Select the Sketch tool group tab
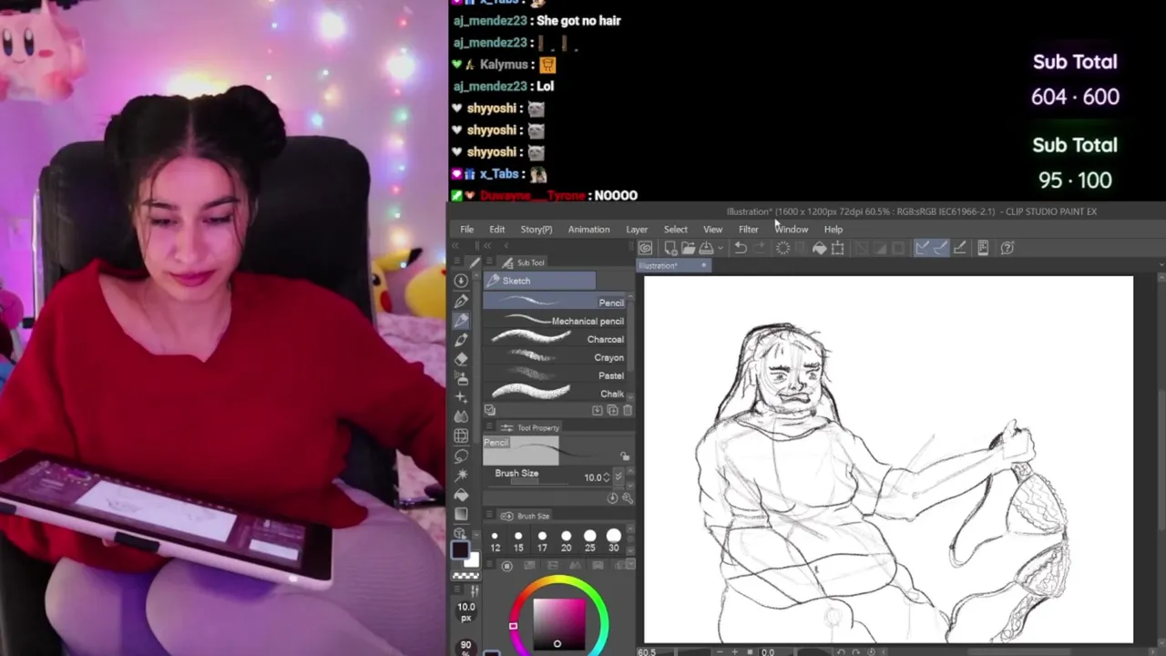Viewport: 1166px width, 656px height. [x=539, y=281]
